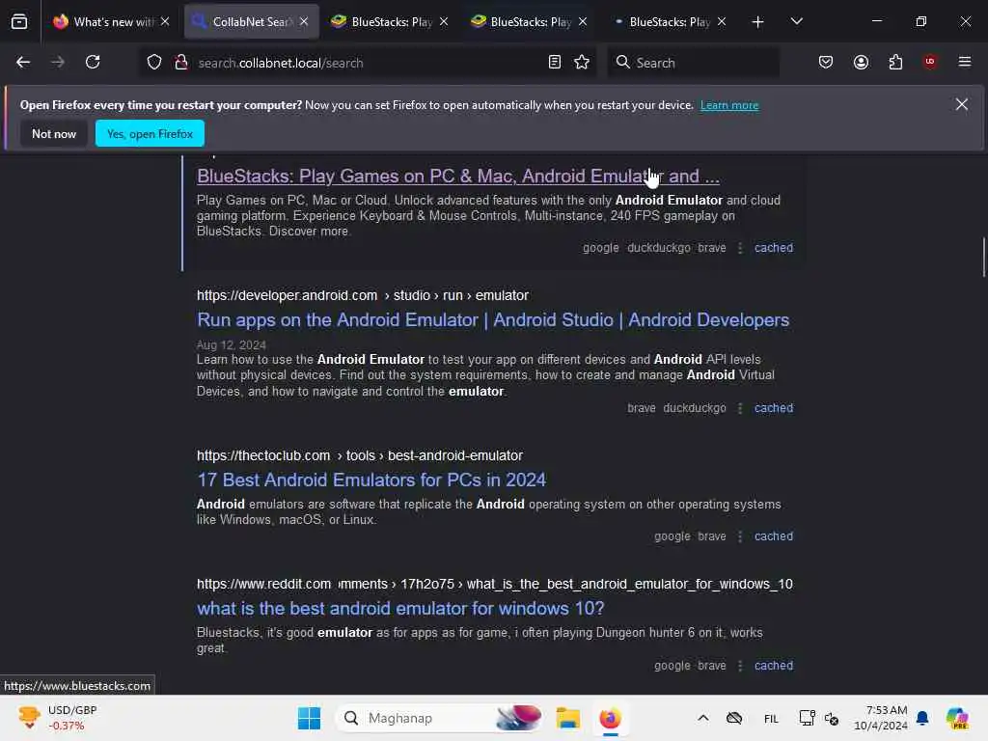Screen dimensions: 988x741
Task: Open cached link for BlueStacks result
Action: (x=773, y=248)
